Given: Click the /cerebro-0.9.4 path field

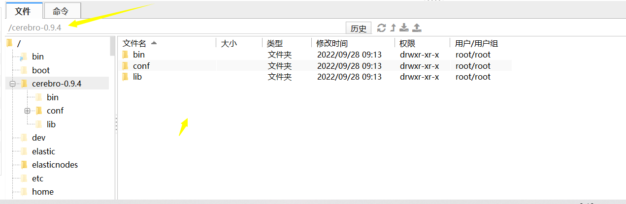Looking at the screenshot, I should click(x=175, y=28).
